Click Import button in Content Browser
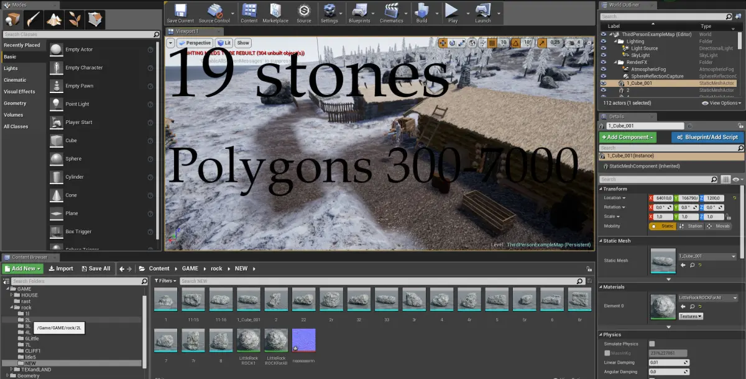 tap(61, 269)
